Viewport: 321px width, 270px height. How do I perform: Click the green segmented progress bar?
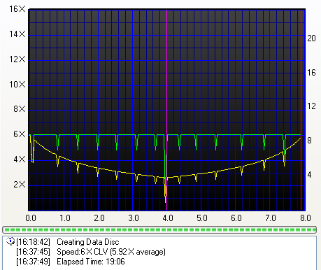coord(159,229)
